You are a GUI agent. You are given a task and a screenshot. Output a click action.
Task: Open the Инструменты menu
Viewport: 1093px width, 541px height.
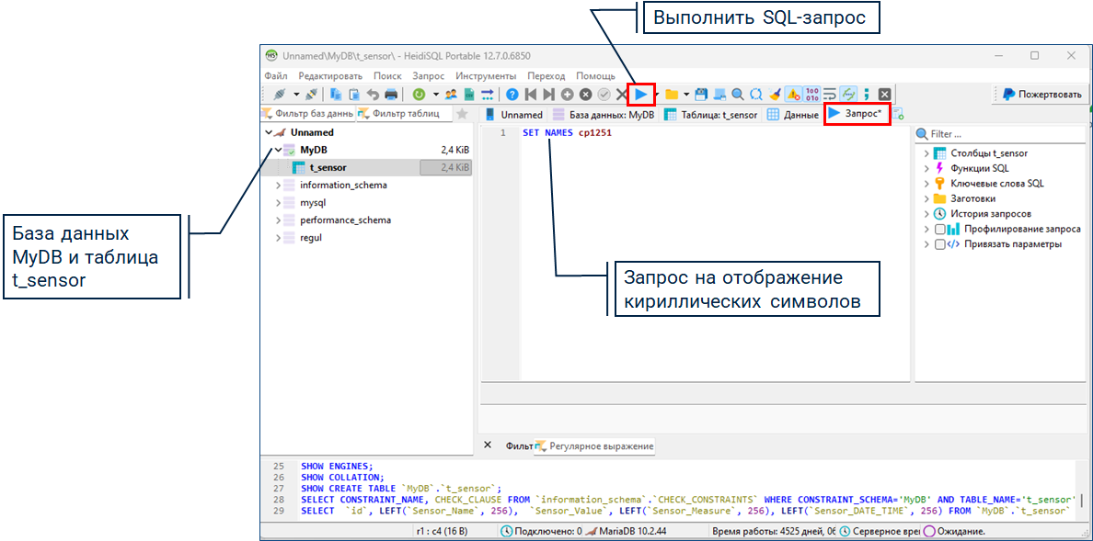(x=485, y=76)
